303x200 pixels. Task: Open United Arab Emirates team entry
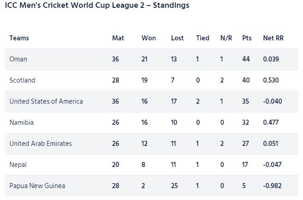41,144
